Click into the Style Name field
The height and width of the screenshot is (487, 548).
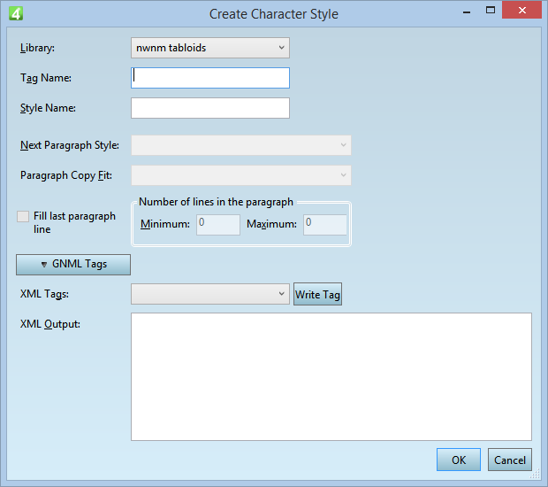(210, 108)
